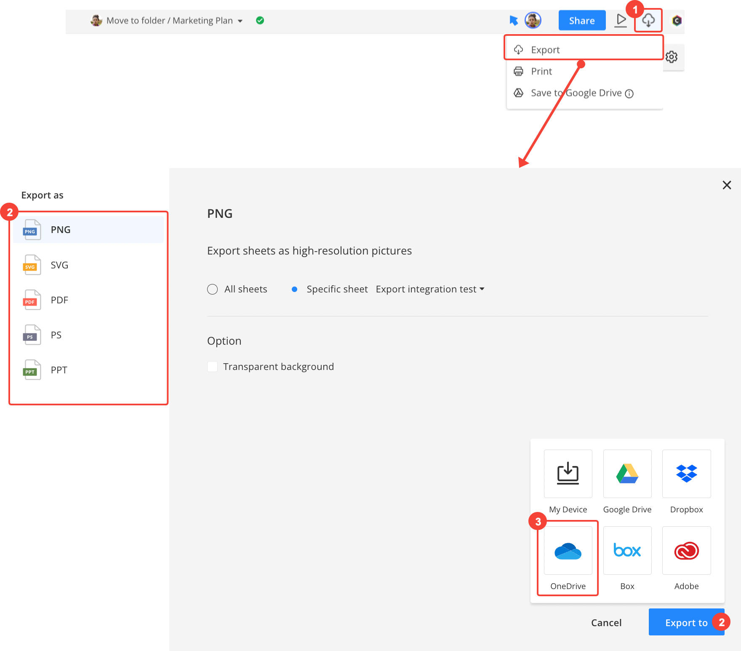The width and height of the screenshot is (741, 651).
Task: Open the hexagon C app icon
Action: tap(677, 20)
